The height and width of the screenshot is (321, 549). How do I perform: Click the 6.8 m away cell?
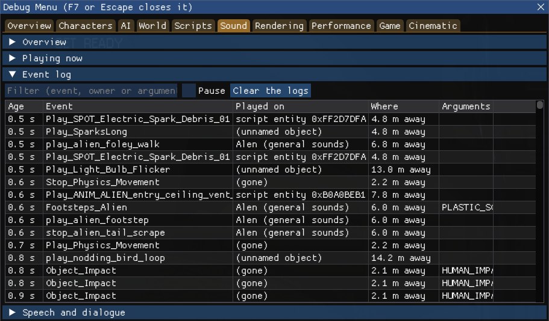click(404, 144)
